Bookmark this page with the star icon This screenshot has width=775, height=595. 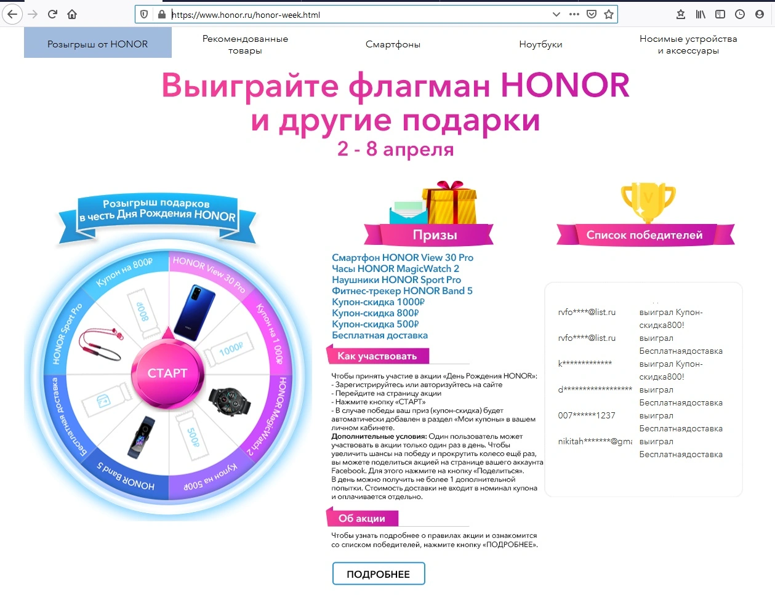click(609, 14)
